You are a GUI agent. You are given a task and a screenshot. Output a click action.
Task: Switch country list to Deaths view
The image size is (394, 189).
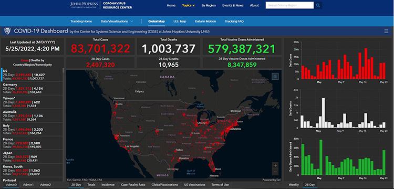[35, 60]
